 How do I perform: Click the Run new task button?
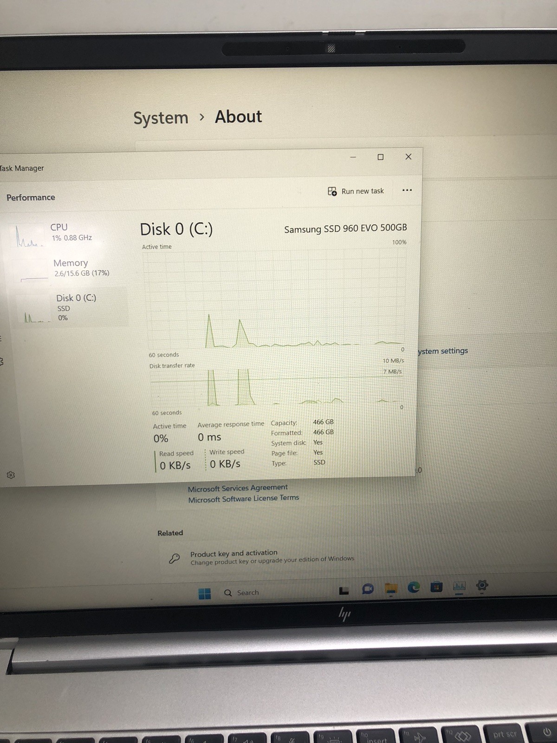356,191
